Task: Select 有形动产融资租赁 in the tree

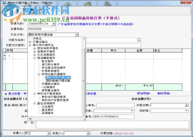Action: click(x=54, y=97)
